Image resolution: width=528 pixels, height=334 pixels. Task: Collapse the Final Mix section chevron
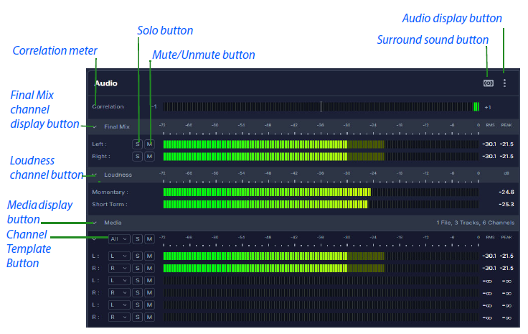tap(95, 126)
